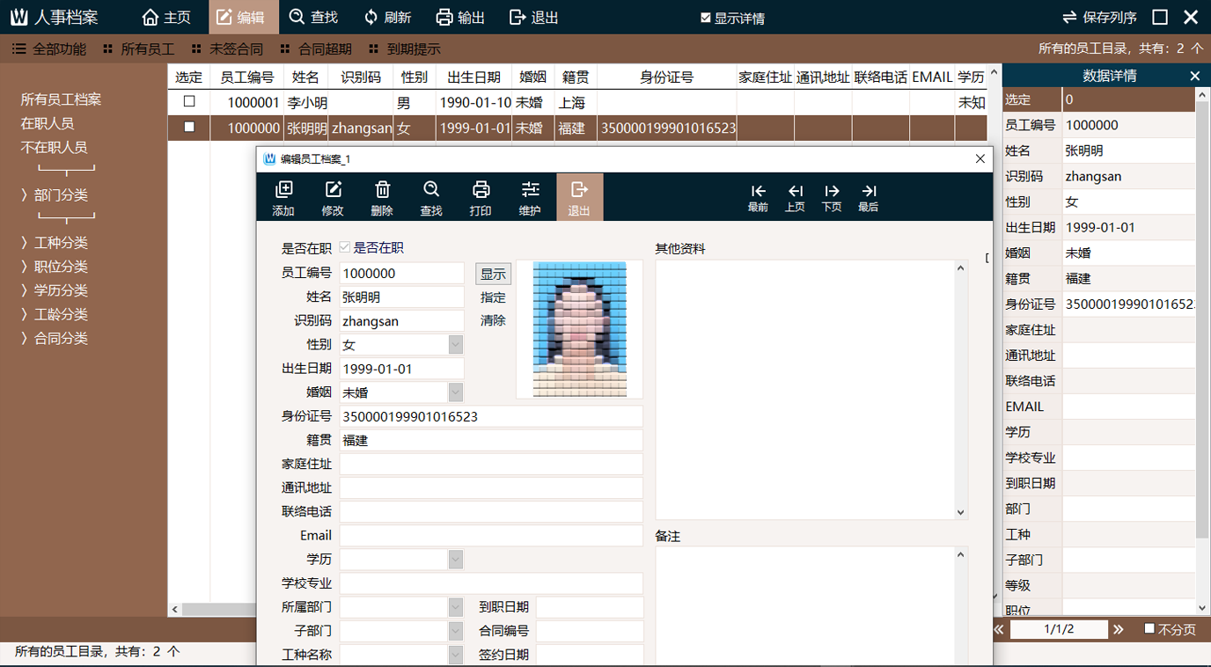Click the 家庭住址 input field
Image resolution: width=1211 pixels, height=667 pixels.
coord(491,464)
